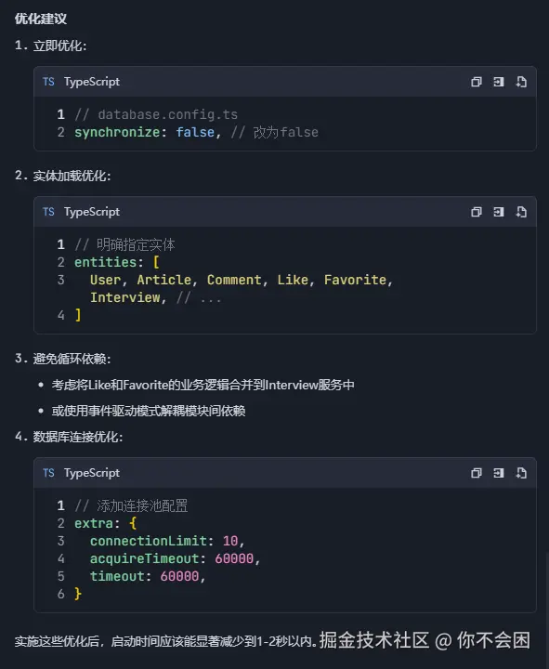
Task: Click the 'acquireTimeout: 60000' line
Action: [x=175, y=558]
